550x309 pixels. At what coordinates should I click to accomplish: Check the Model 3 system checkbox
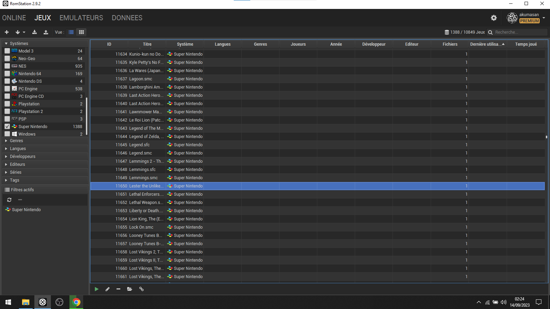click(x=7, y=51)
